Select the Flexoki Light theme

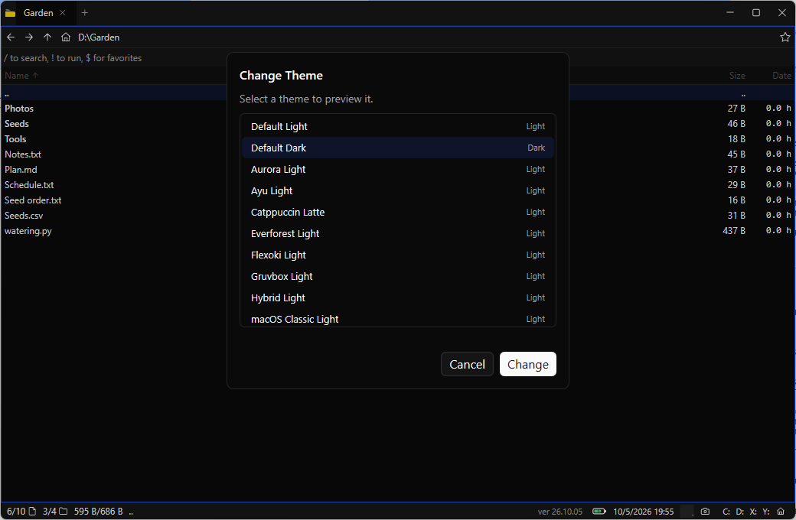coord(398,255)
